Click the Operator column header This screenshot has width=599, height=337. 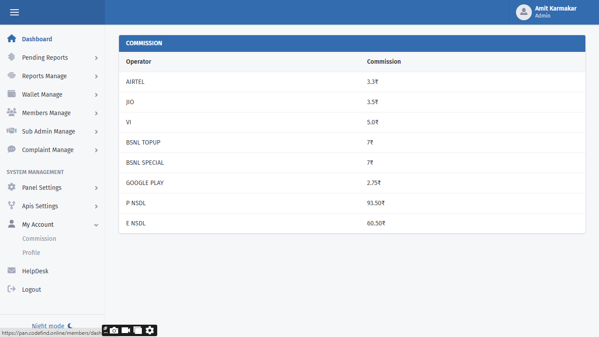pos(138,62)
